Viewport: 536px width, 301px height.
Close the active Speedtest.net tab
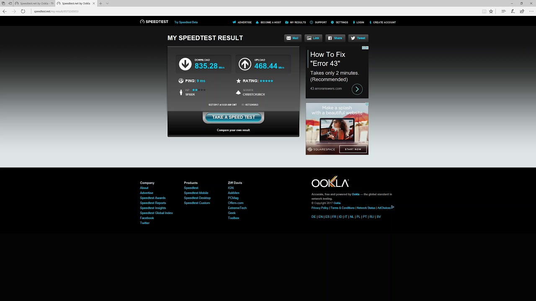94,3
